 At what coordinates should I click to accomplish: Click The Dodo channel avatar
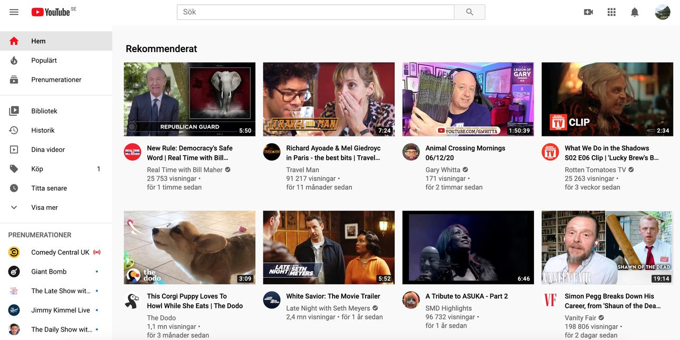(132, 300)
